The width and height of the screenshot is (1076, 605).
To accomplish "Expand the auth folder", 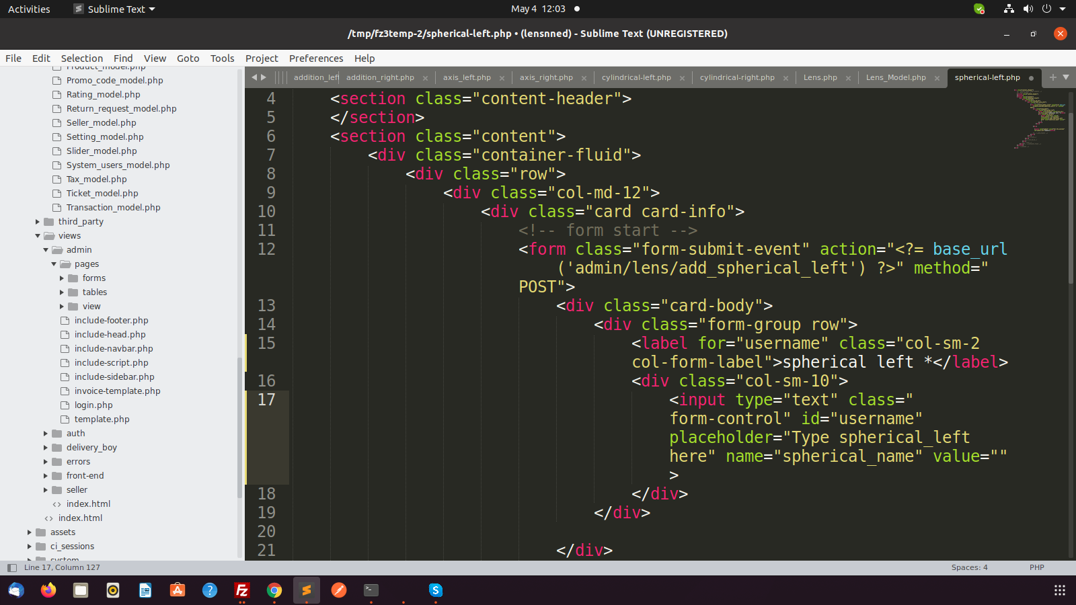I will (x=46, y=434).
